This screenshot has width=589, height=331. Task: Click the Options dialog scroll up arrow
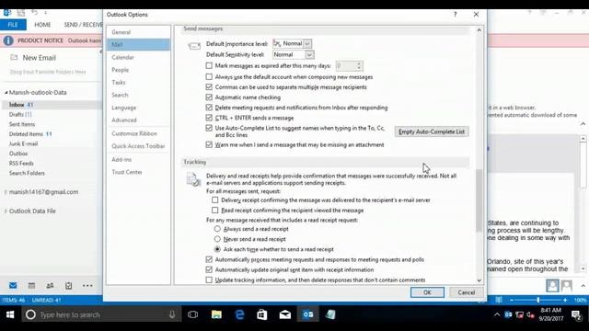click(479, 30)
